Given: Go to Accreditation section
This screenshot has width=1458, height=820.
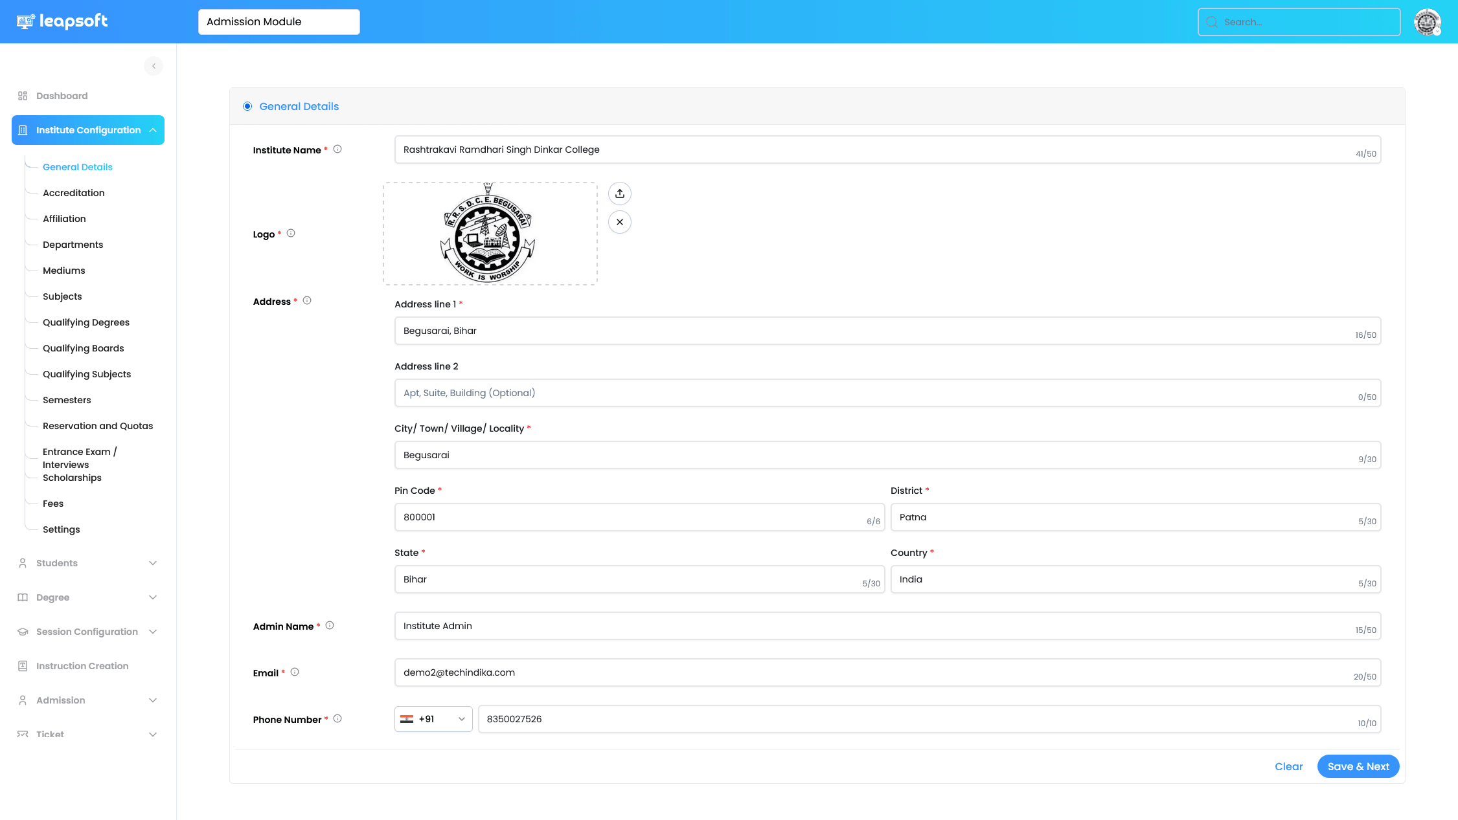Looking at the screenshot, I should tap(74, 193).
